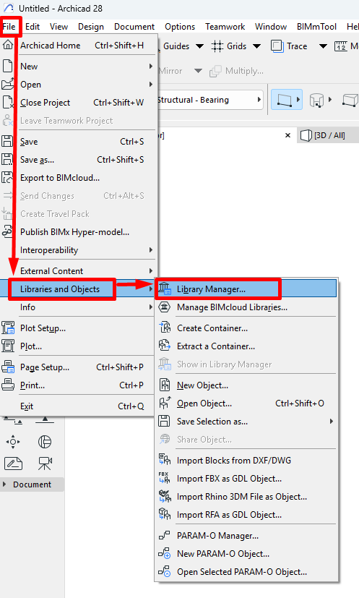Click Open Selected PARAM-O Object icon
This screenshot has width=359, height=598.
point(165,571)
